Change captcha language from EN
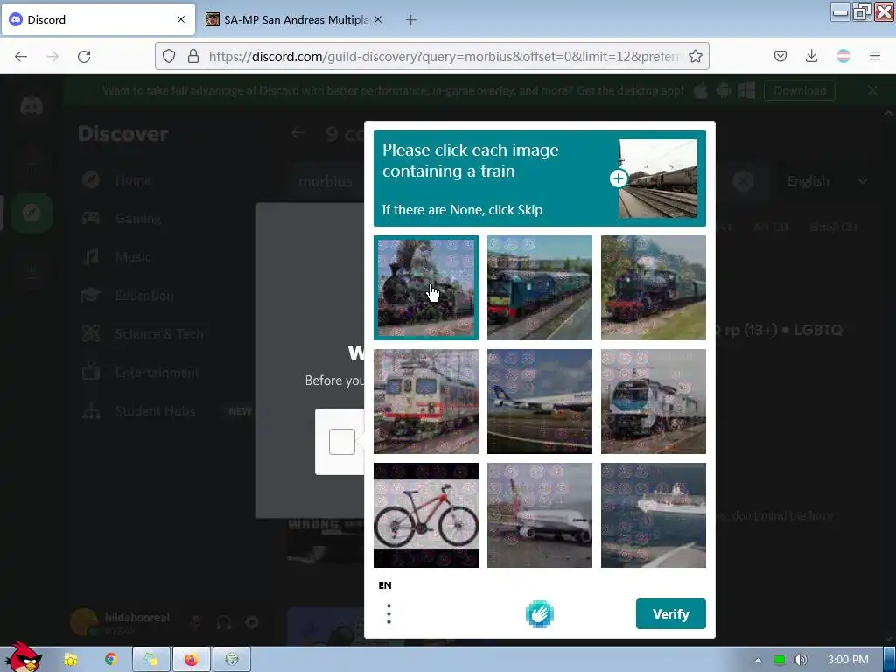This screenshot has height=672, width=896. point(385,585)
